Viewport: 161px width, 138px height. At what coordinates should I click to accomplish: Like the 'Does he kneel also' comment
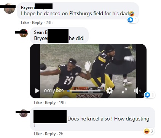(38, 134)
